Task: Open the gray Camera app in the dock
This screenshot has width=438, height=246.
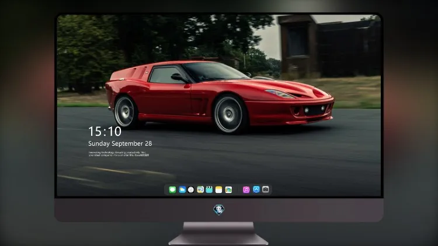Action: tap(266, 189)
